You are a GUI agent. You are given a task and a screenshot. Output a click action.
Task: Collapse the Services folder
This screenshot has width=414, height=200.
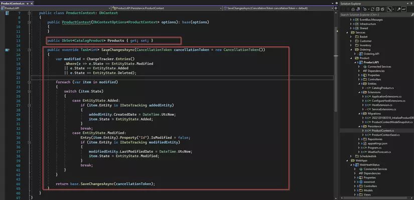pos(347,33)
